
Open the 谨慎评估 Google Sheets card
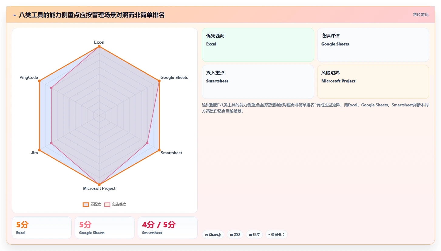(373, 45)
